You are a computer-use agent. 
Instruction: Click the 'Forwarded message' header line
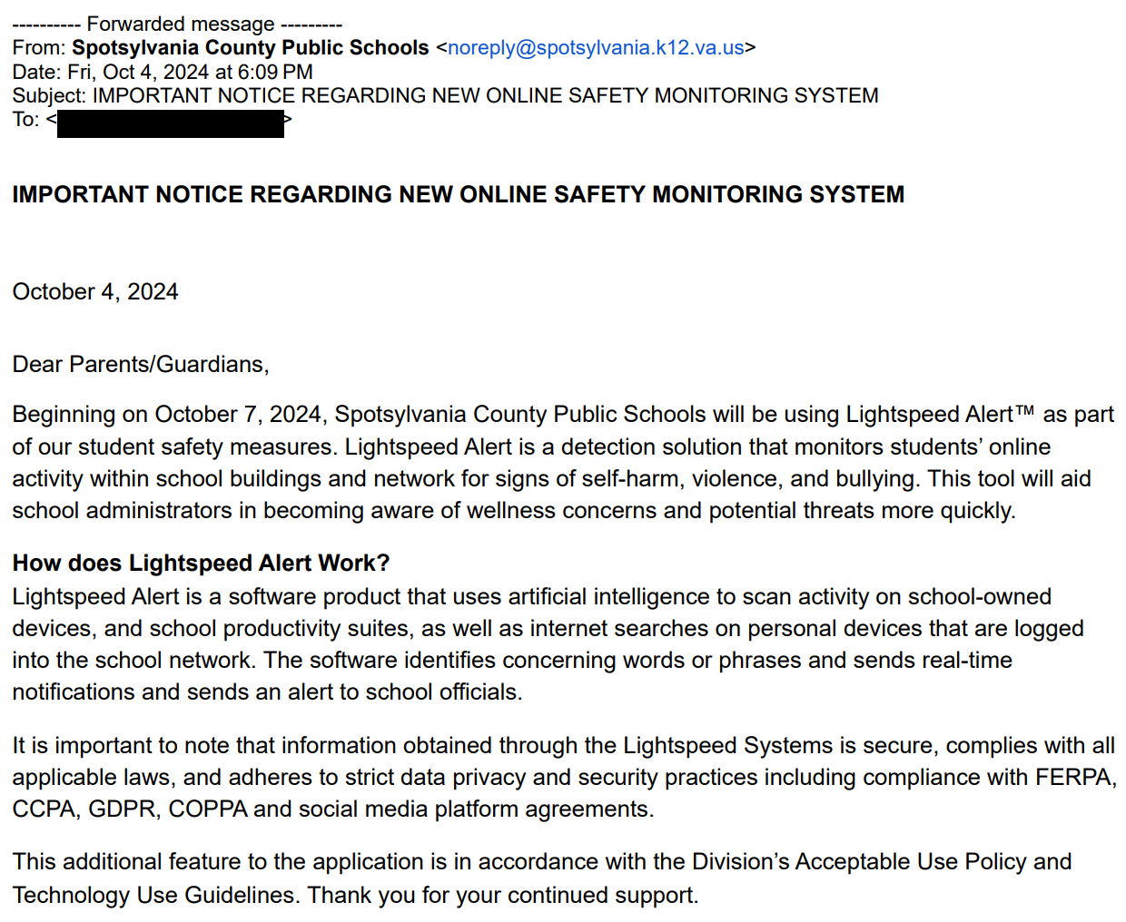[177, 24]
